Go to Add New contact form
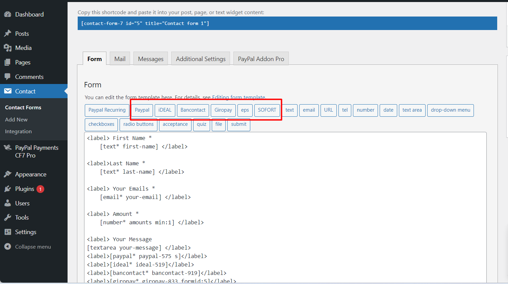The image size is (508, 284). click(16, 119)
